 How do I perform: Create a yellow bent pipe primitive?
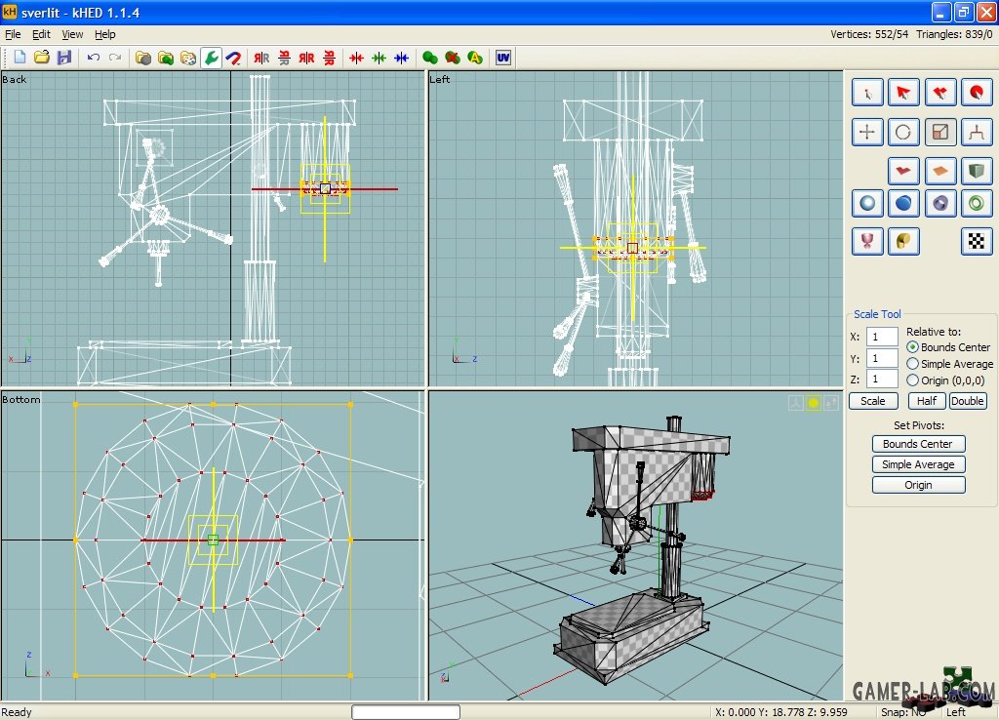903,241
